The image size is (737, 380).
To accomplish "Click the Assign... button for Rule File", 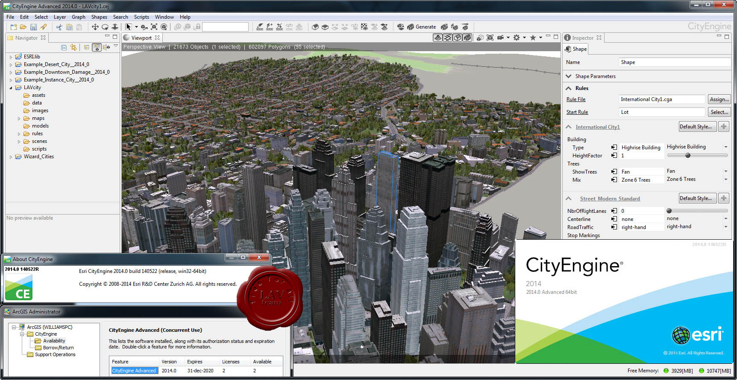I will click(719, 99).
